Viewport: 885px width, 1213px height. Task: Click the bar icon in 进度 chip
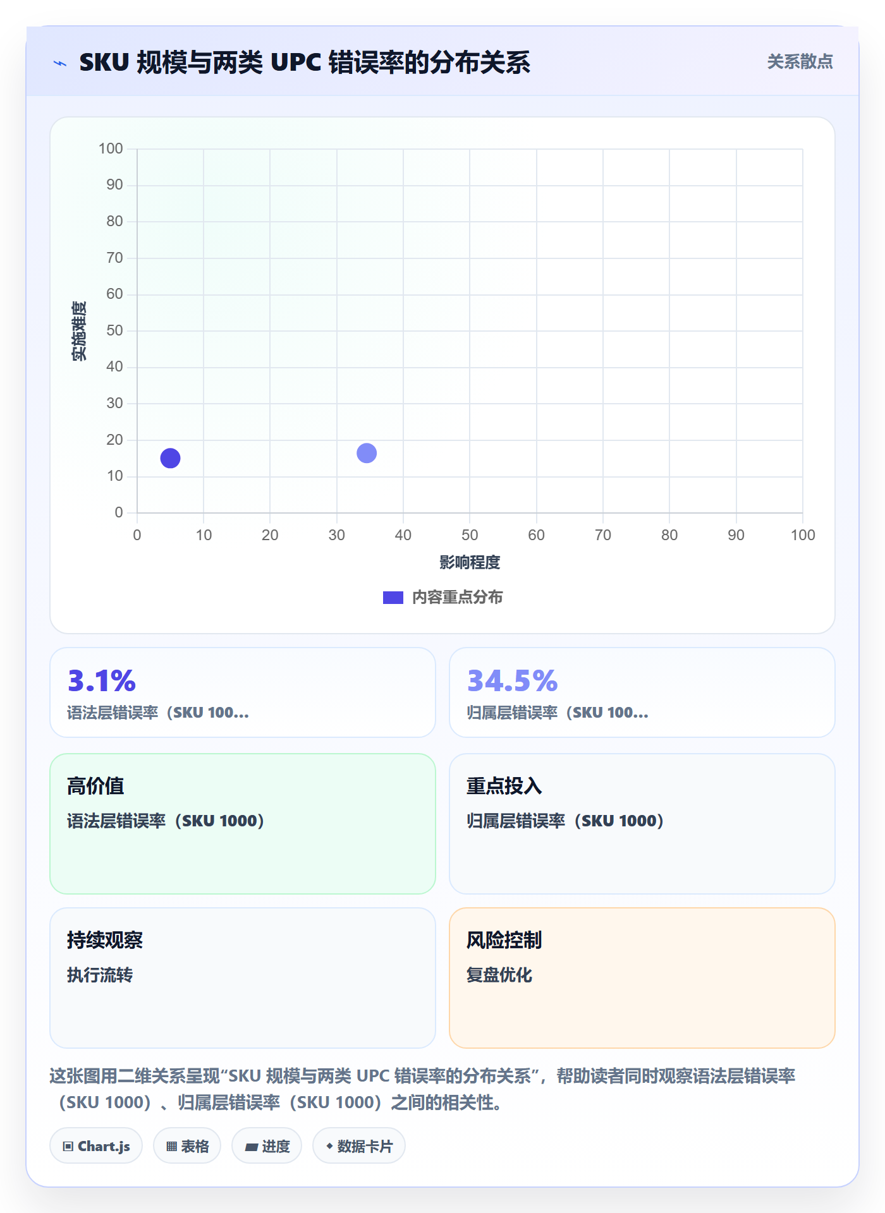tap(252, 1147)
